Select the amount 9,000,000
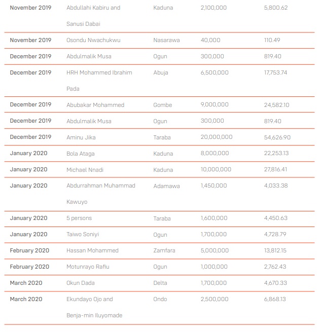This screenshot has width=317, height=332. tap(215, 104)
